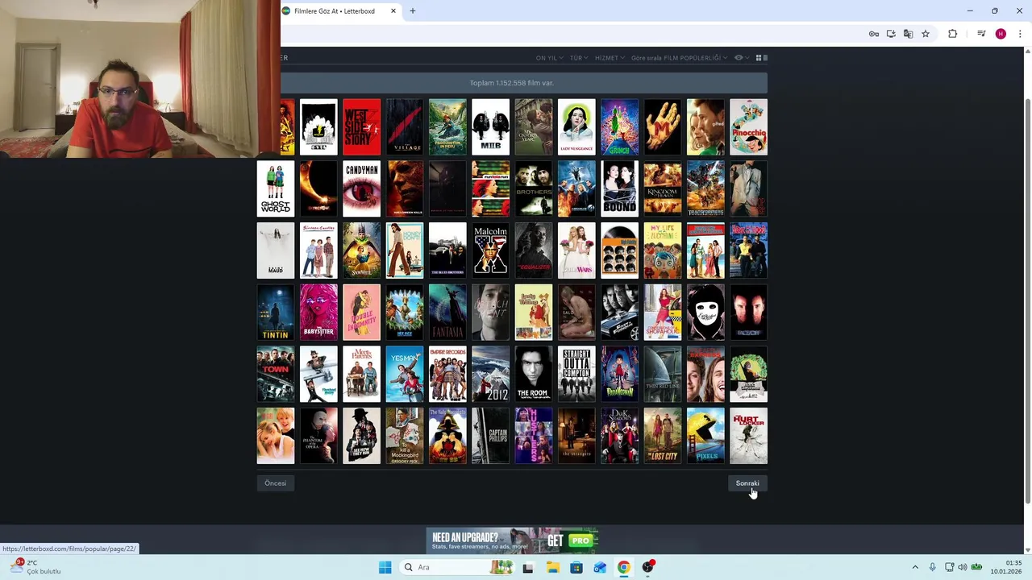This screenshot has height=580, width=1032.
Task: Open the Malcolm X poster
Action: click(x=490, y=251)
